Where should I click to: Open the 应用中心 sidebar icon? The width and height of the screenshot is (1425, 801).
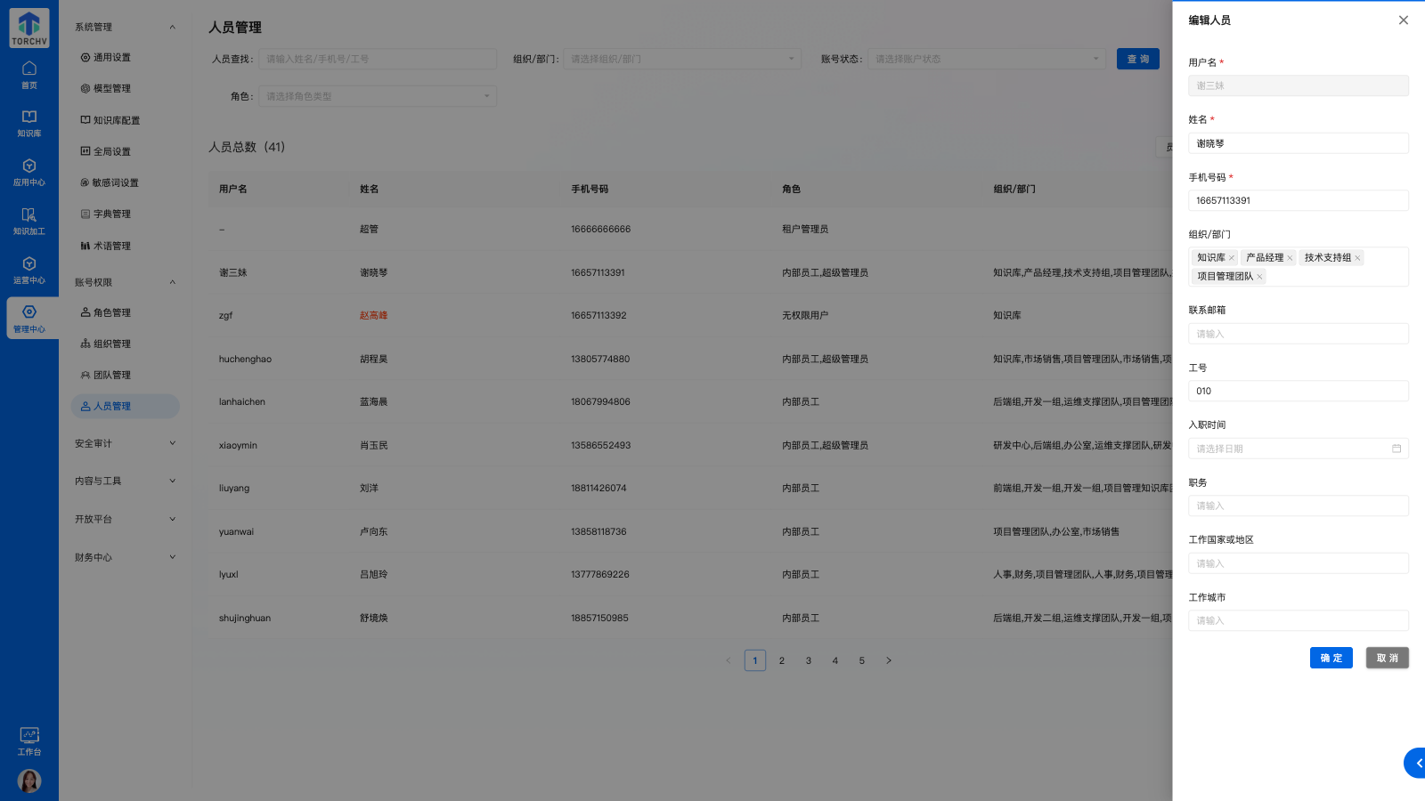(x=29, y=174)
